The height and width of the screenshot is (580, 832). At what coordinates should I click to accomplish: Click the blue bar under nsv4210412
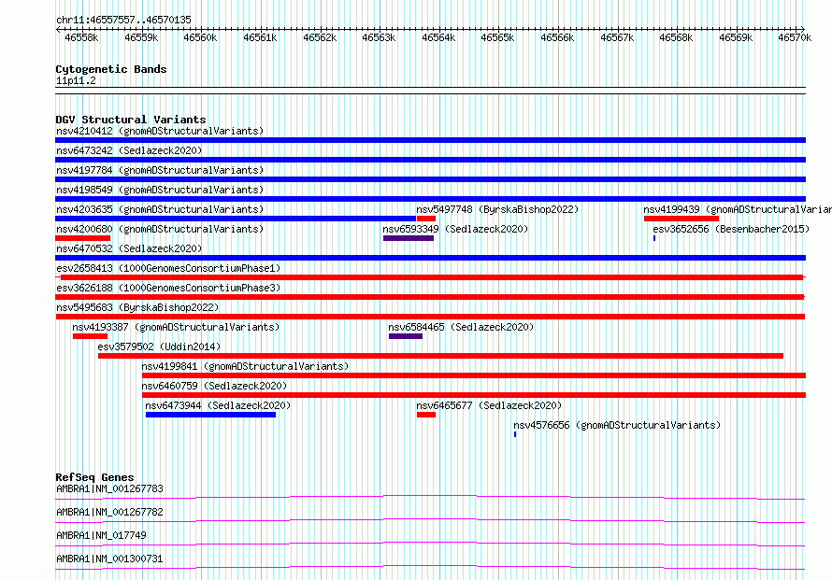(430, 140)
